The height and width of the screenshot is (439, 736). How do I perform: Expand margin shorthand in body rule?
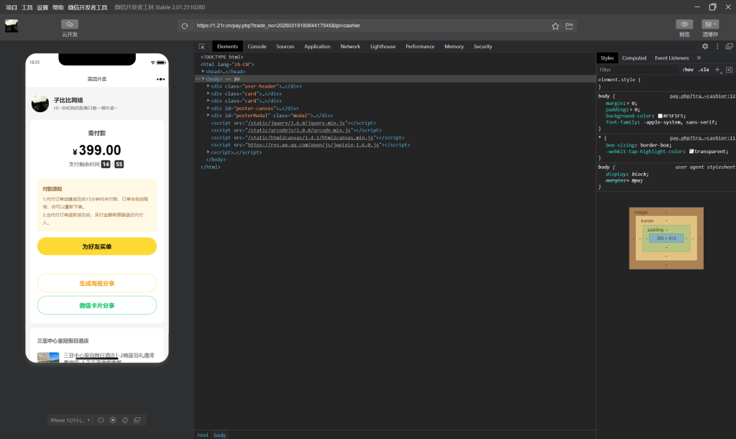[628, 103]
